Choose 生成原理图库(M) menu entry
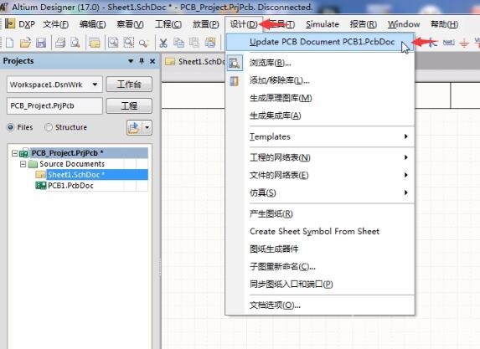 pyautogui.click(x=320, y=98)
